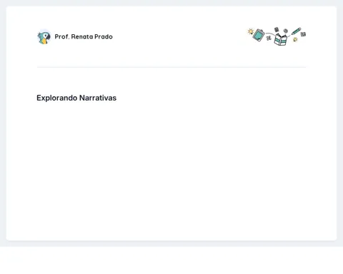Click the curved line linking notepad to book
The height and width of the screenshot is (274, 343).
pyautogui.click(x=269, y=34)
